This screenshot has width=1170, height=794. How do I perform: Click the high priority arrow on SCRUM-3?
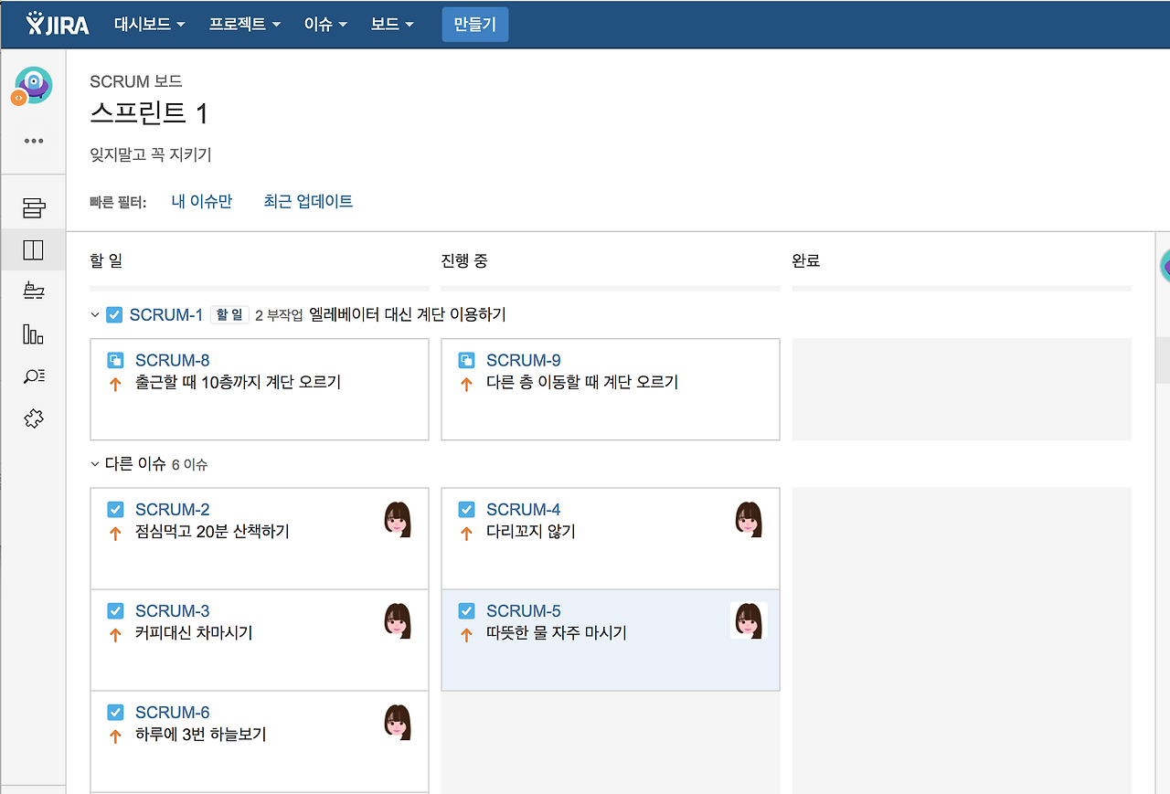(x=115, y=632)
